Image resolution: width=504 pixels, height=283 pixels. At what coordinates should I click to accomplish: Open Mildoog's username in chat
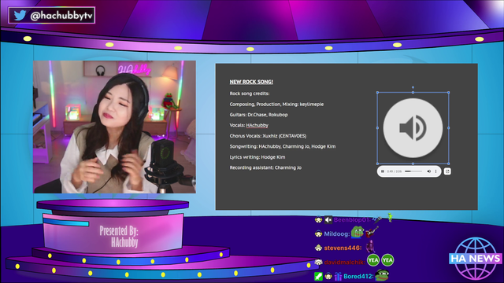pos(336,234)
